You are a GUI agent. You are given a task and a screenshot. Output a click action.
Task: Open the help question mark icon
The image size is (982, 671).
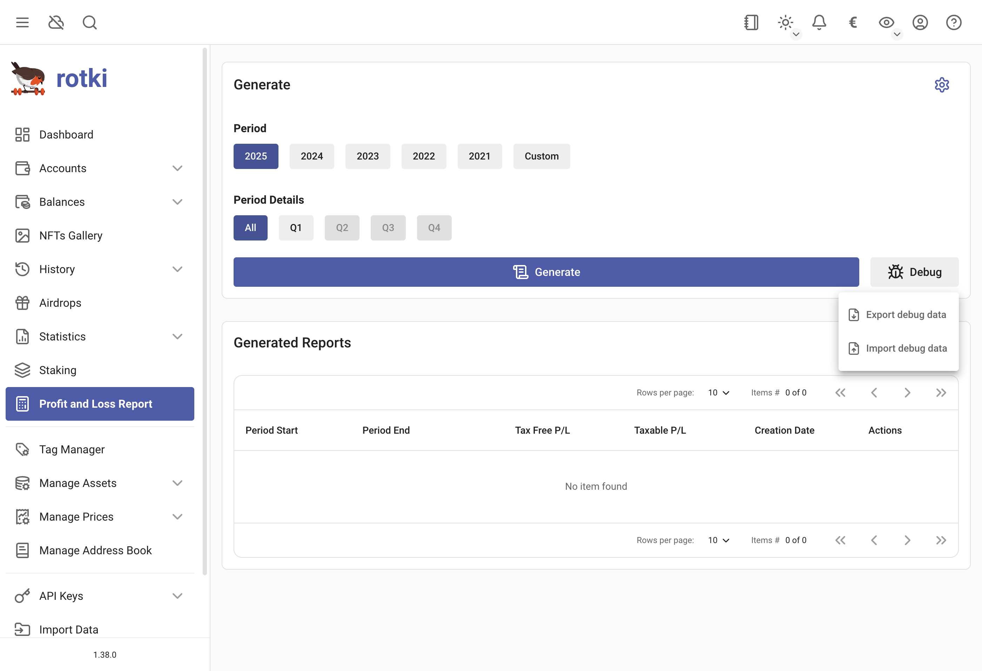coord(954,22)
